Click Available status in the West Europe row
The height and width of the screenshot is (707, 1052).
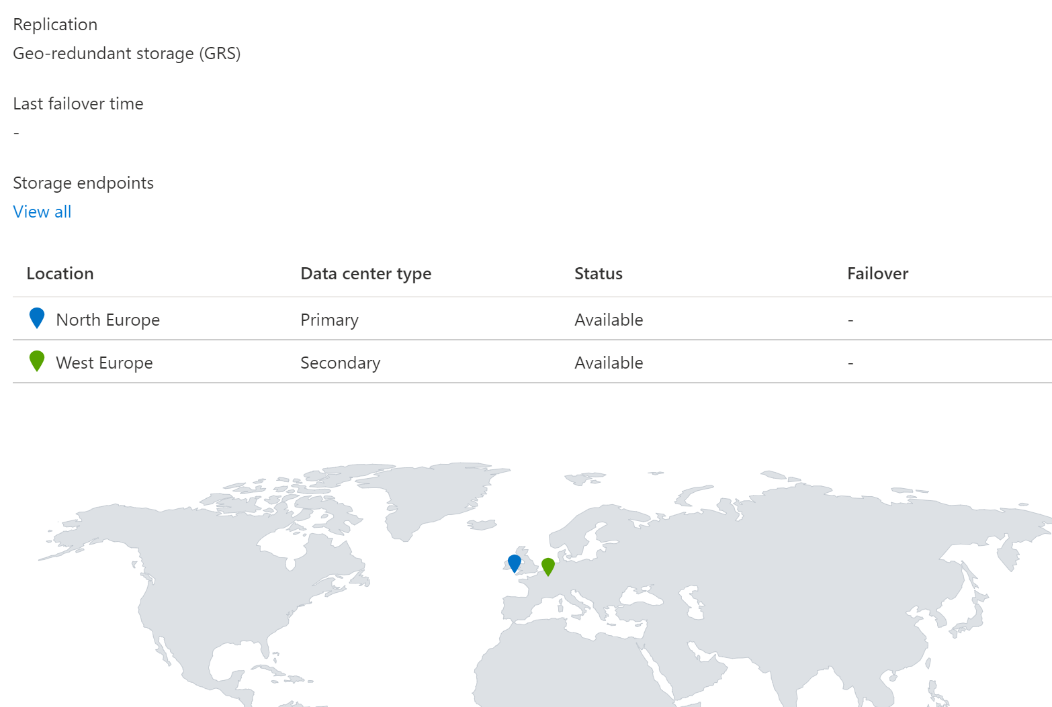pyautogui.click(x=609, y=363)
